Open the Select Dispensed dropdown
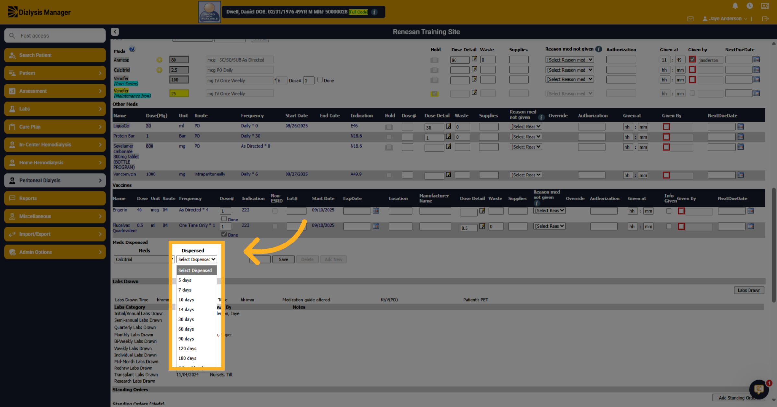The width and height of the screenshot is (777, 407). click(197, 259)
